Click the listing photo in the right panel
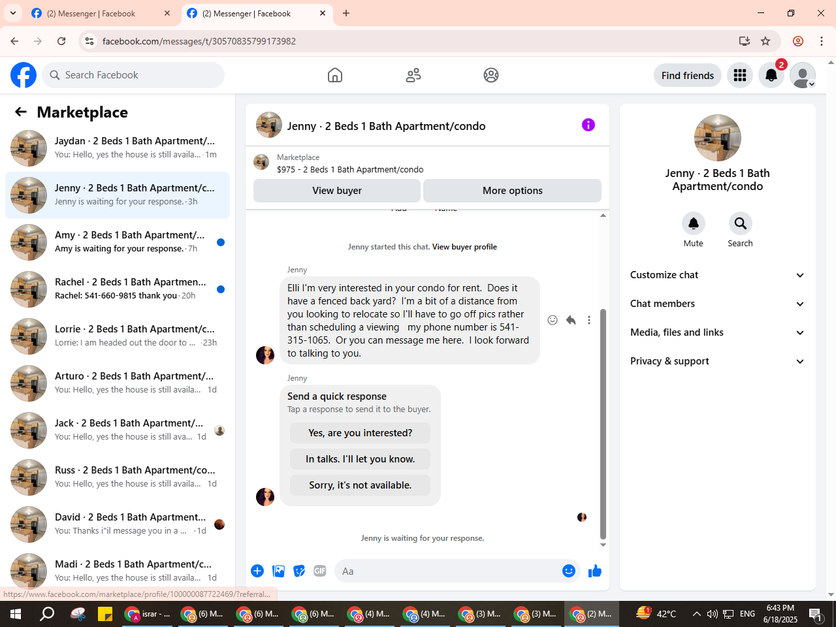 pos(718,138)
